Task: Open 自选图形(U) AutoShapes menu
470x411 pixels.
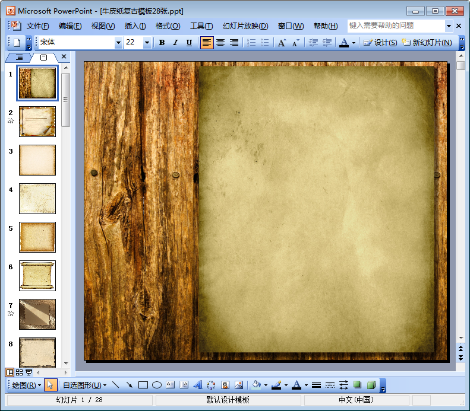Action: click(x=84, y=385)
